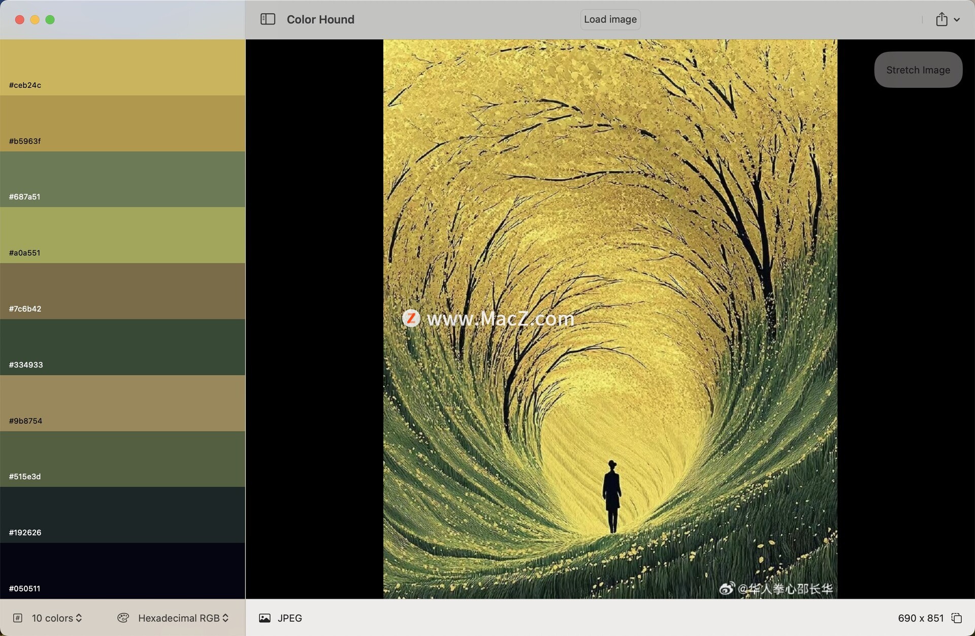The image size is (975, 636).
Task: Select the #687a51 color swatch
Action: click(122, 179)
